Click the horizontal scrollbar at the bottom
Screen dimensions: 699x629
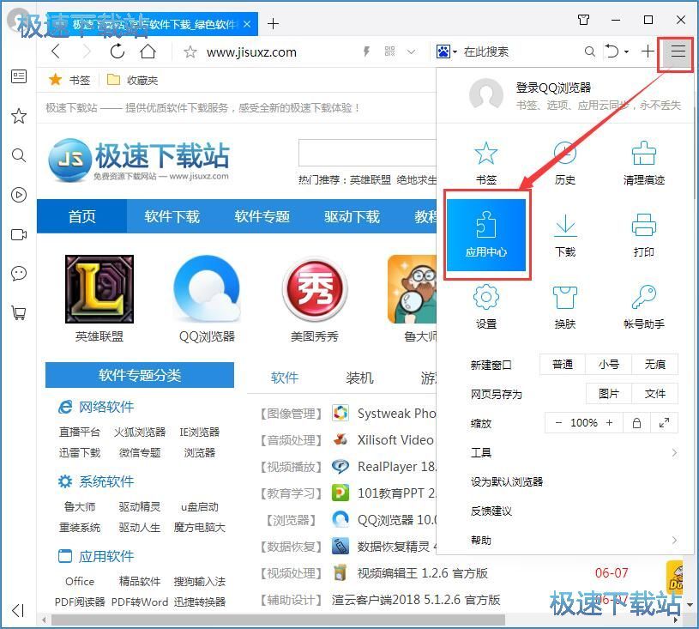coord(278,620)
